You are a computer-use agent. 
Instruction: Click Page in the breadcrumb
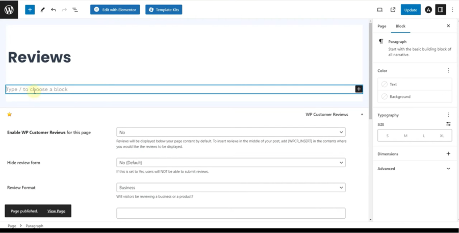(x=12, y=226)
